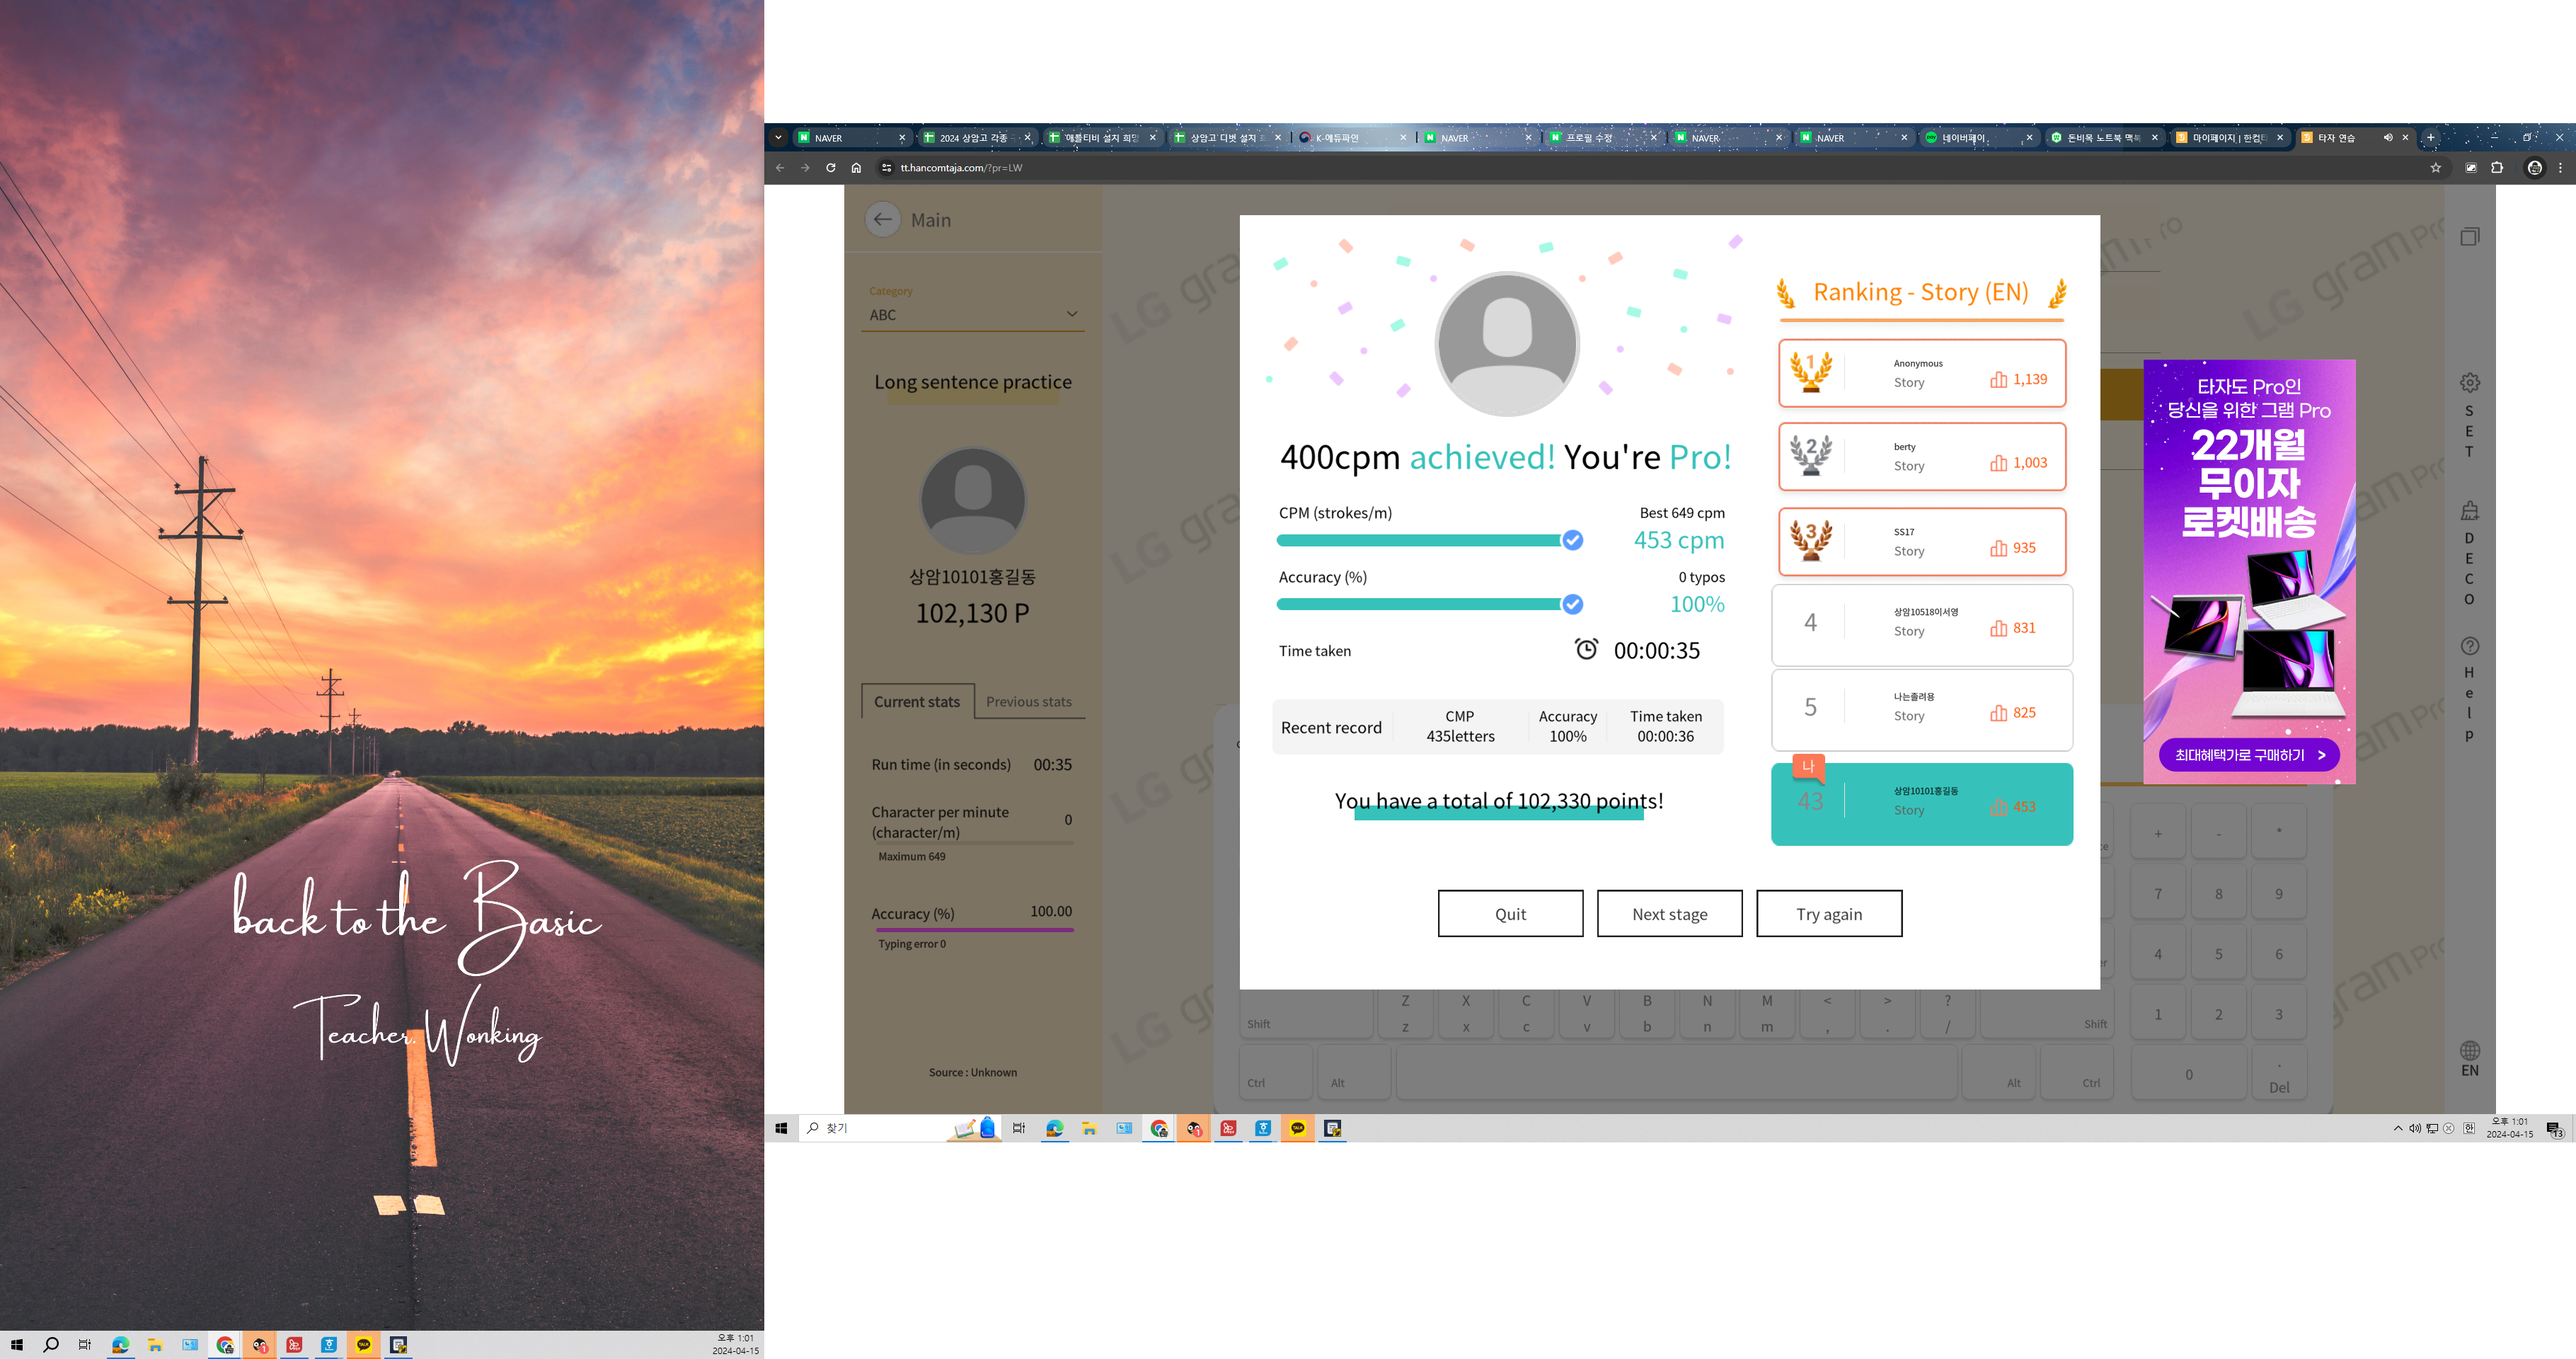2576x1359 pixels.
Task: Show hidden system tray icons chevron
Action: pyautogui.click(x=2397, y=1128)
